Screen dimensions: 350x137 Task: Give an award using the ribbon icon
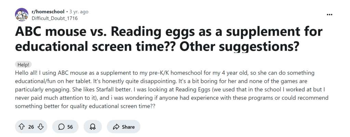pos(92,127)
